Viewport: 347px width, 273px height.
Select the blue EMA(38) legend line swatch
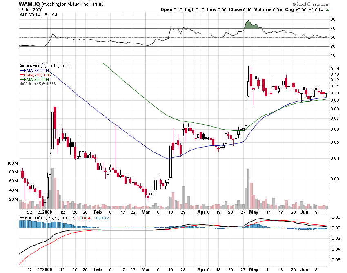point(22,70)
